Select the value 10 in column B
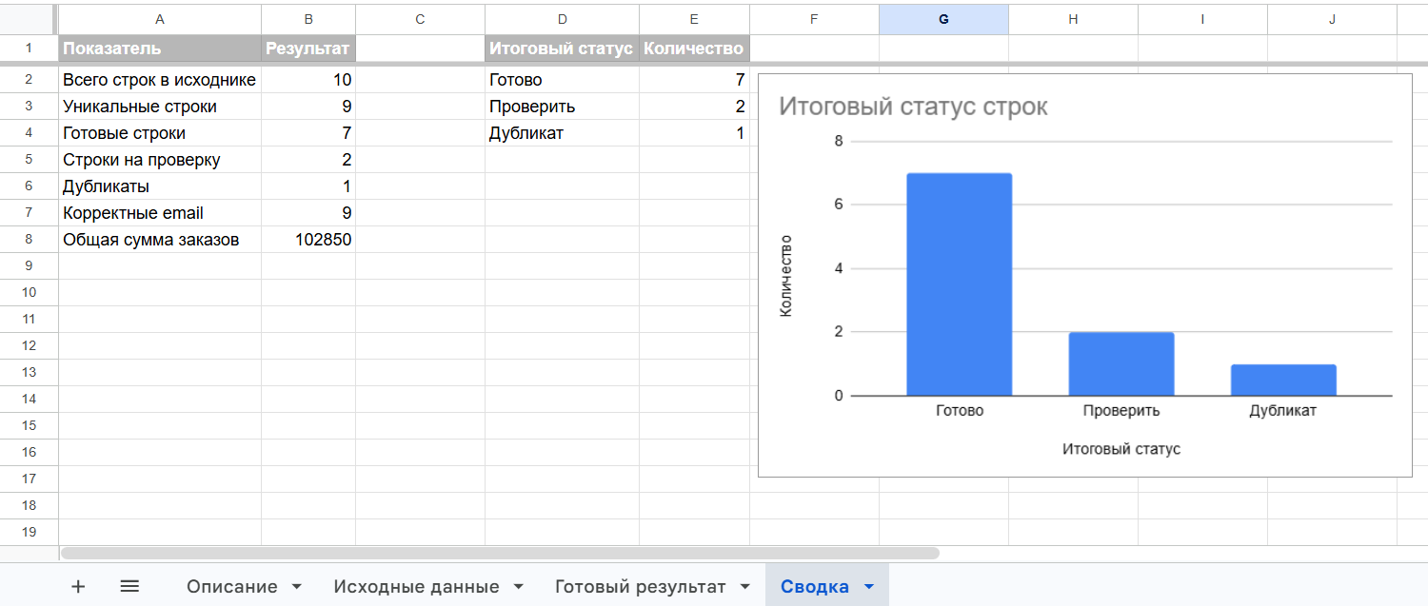 (308, 80)
